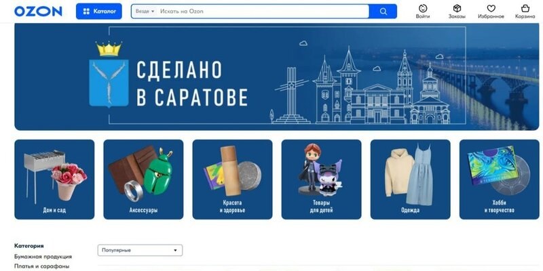
Task: Select Красота и здоровье category tile
Action: 232,180
